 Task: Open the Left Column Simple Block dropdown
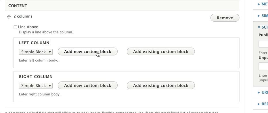(x=36, y=52)
